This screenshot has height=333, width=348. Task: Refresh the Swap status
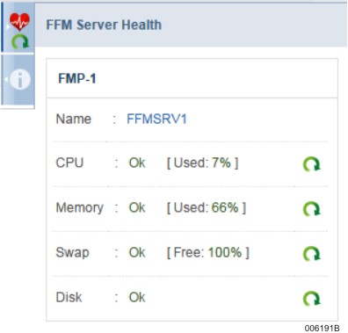(x=311, y=254)
